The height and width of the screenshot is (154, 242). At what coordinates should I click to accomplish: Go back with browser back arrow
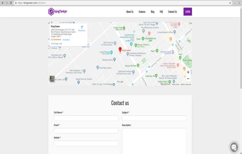tap(3, 3)
